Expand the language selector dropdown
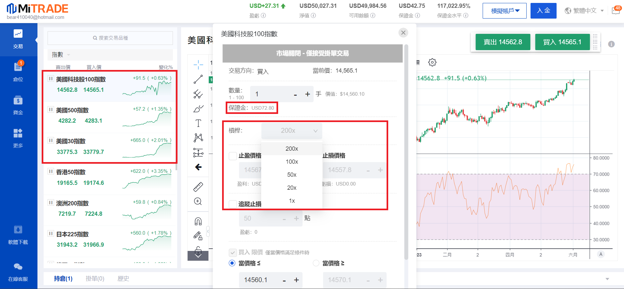 [x=584, y=11]
